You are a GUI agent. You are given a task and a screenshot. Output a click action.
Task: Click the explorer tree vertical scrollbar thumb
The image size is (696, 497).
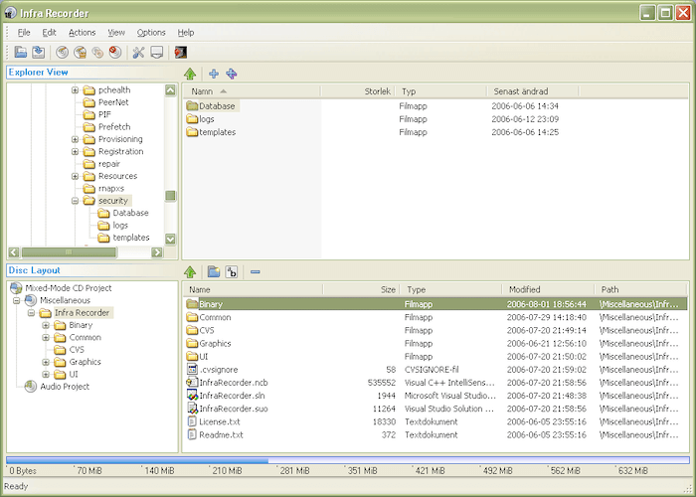(x=170, y=196)
